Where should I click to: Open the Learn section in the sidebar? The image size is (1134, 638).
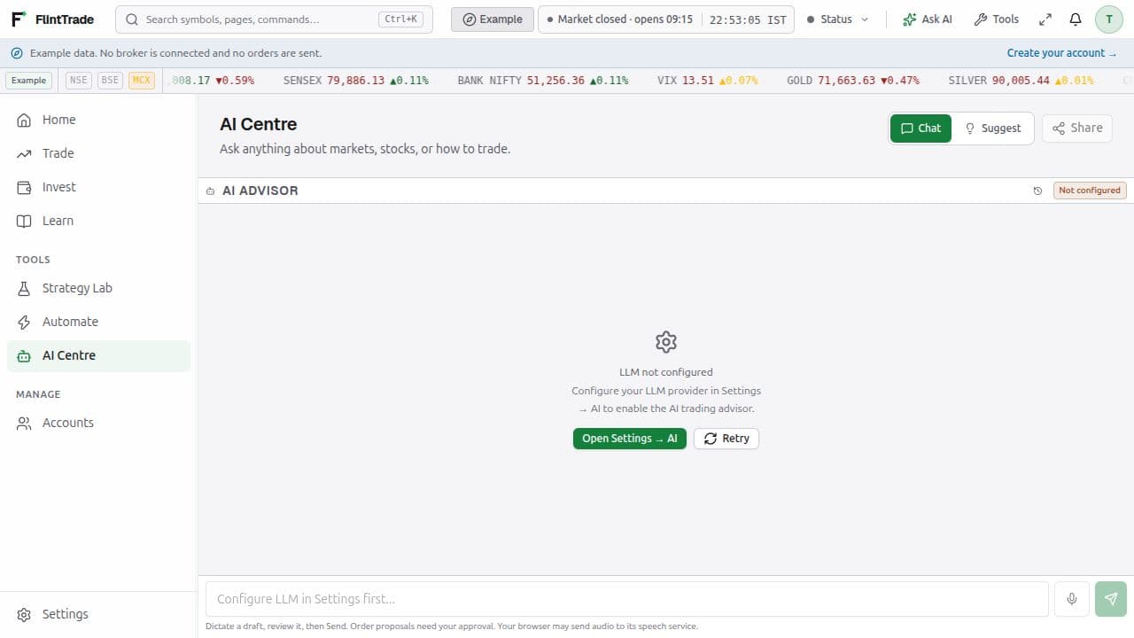pos(98,221)
